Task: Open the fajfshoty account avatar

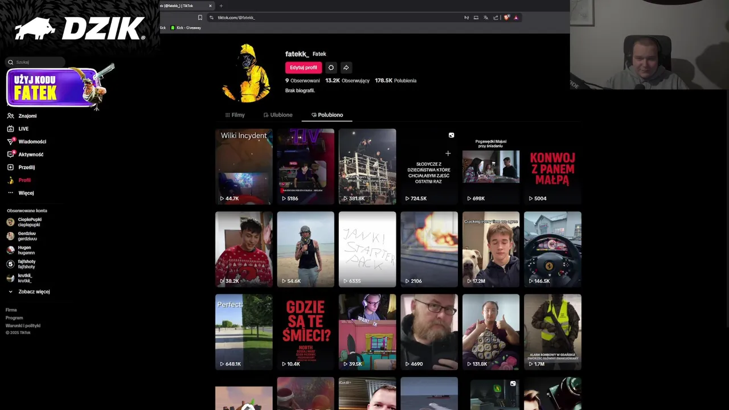Action: tap(10, 264)
